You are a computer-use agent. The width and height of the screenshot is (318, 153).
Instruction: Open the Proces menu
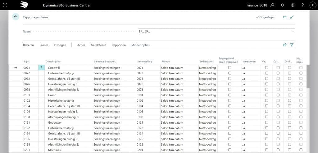pos(44,45)
